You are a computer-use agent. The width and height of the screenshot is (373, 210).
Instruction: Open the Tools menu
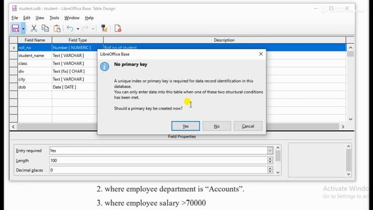pos(54,18)
